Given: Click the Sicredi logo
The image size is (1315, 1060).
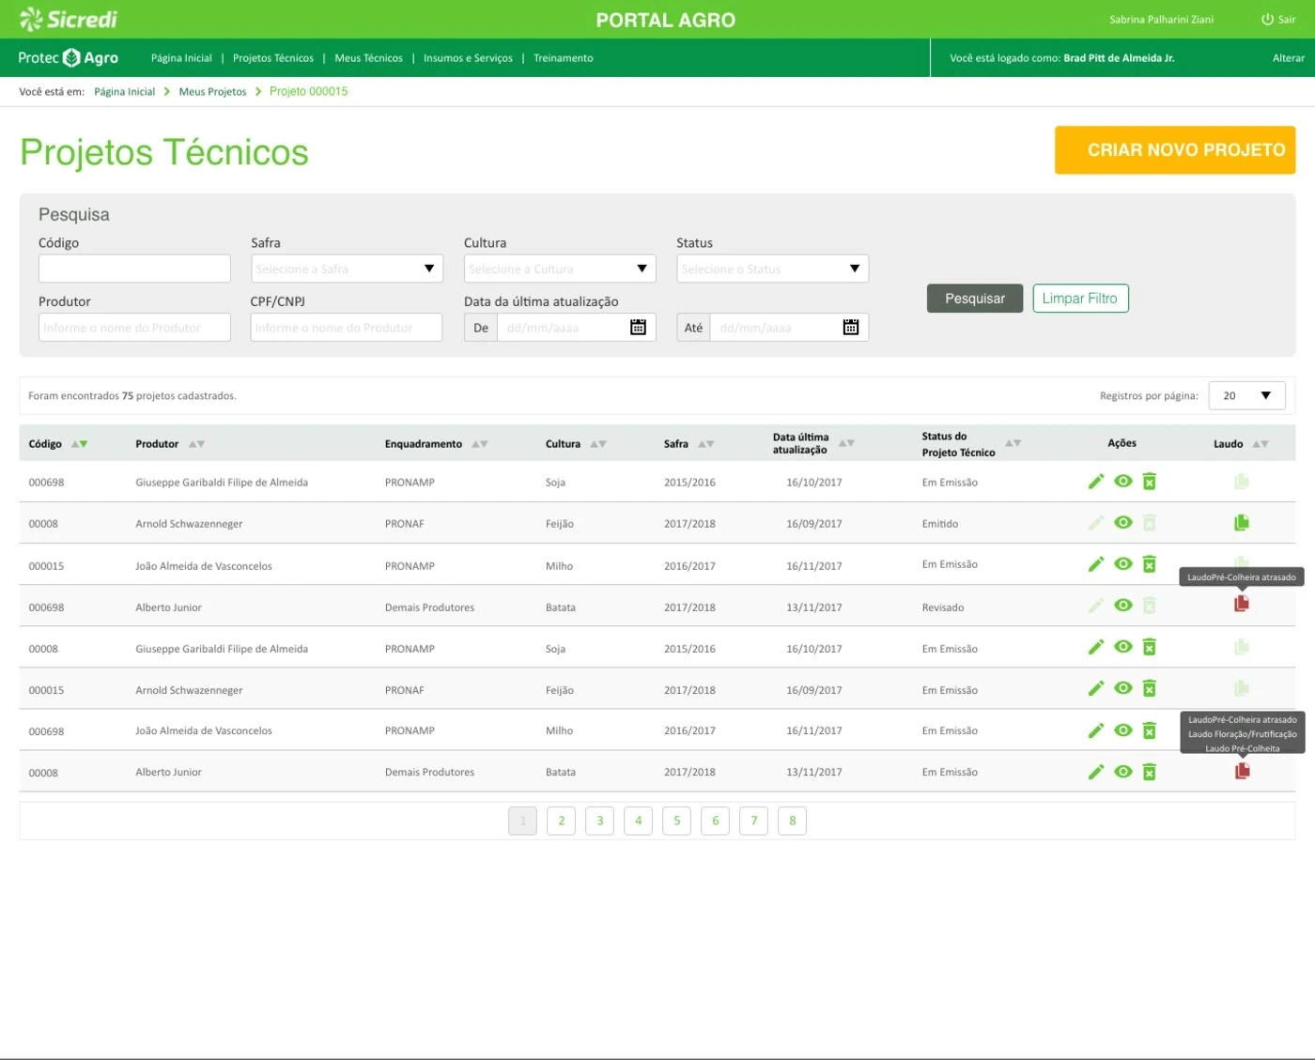Looking at the screenshot, I should (x=69, y=19).
